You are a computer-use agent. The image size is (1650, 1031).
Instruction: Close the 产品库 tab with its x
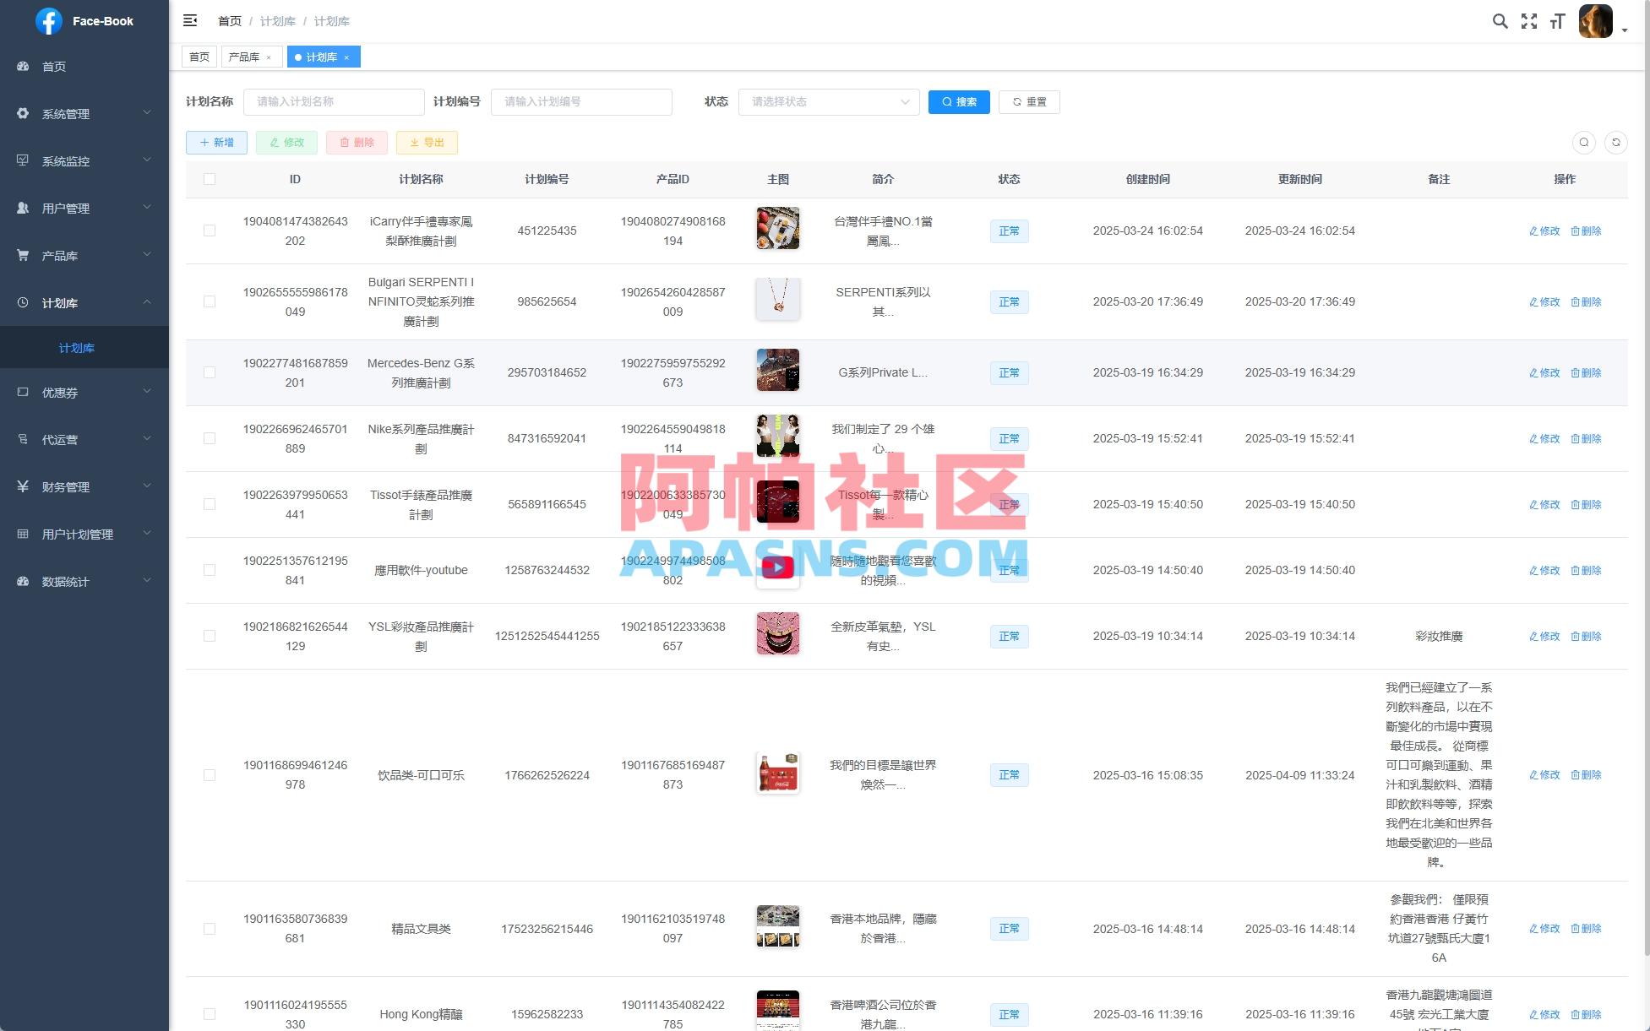point(269,57)
